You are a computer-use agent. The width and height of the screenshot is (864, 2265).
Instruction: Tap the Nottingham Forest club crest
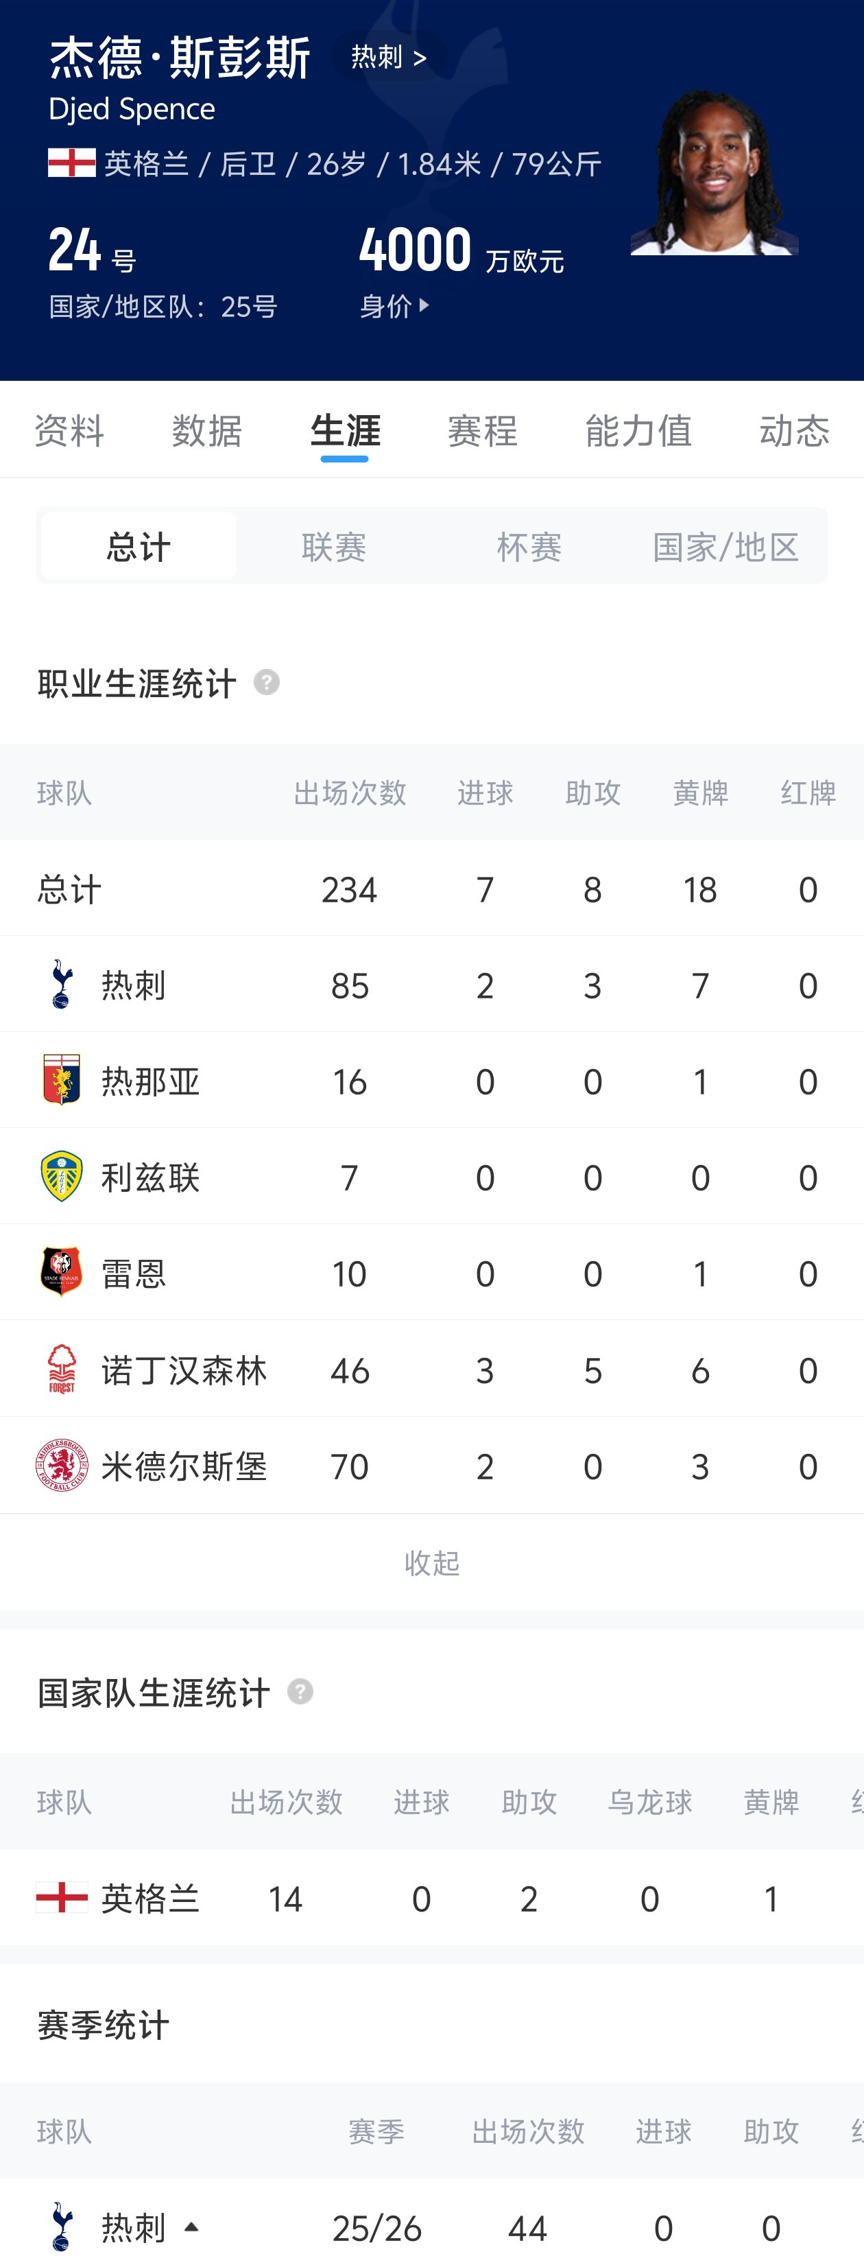pos(62,1369)
